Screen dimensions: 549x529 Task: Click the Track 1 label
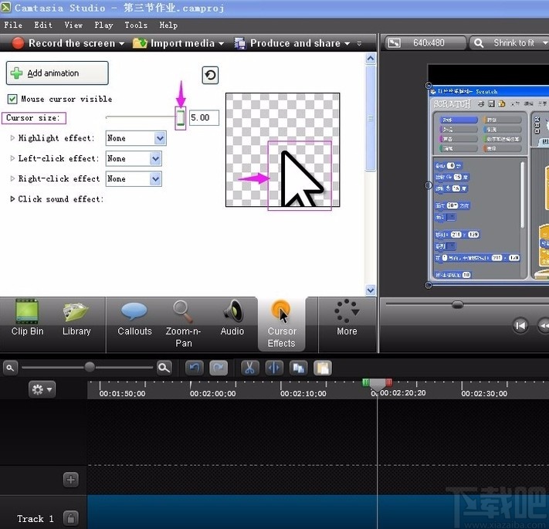(36, 518)
